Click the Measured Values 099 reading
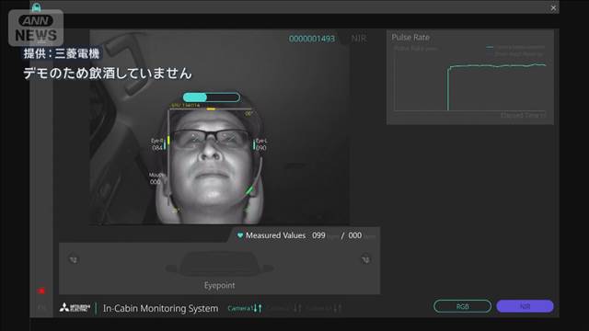 pos(318,235)
